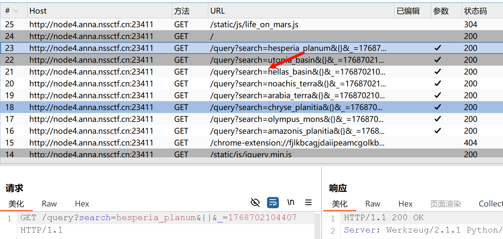Viewport: 503px width, 239px height.
Task: Click the params checkmark in row 23
Action: (438, 48)
